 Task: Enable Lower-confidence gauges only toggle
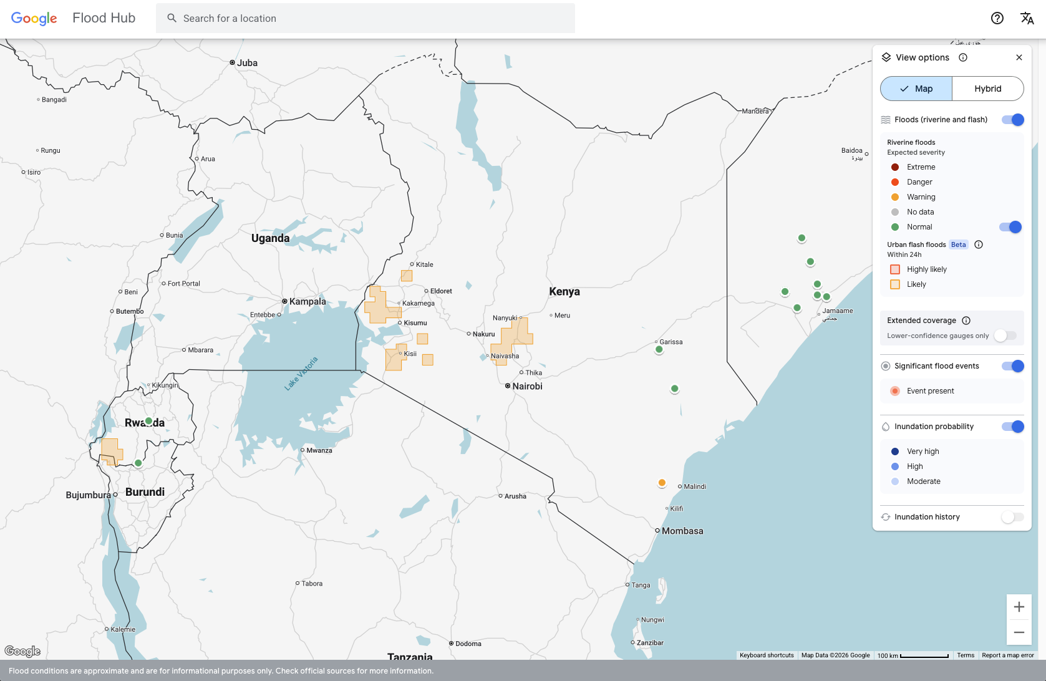tap(1005, 336)
